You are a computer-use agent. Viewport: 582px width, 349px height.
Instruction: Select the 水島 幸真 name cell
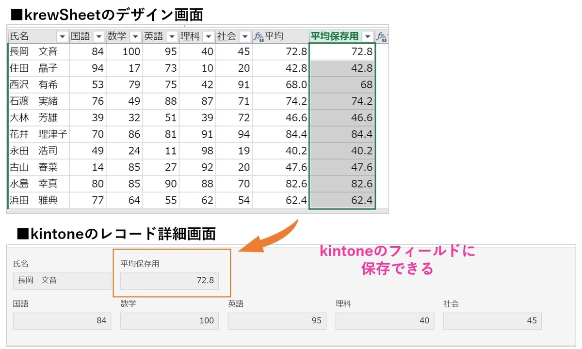pos(39,184)
